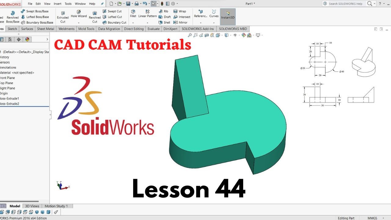This screenshot has width=391, height=220.
Task: Open the File menu
Action: (30, 4)
